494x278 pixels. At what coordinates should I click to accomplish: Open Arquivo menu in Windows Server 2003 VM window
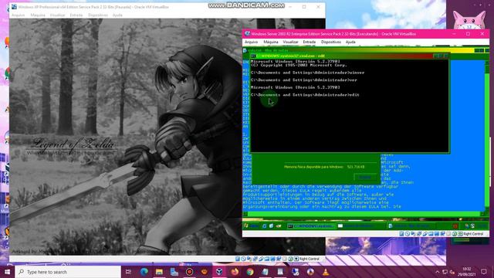coord(251,42)
